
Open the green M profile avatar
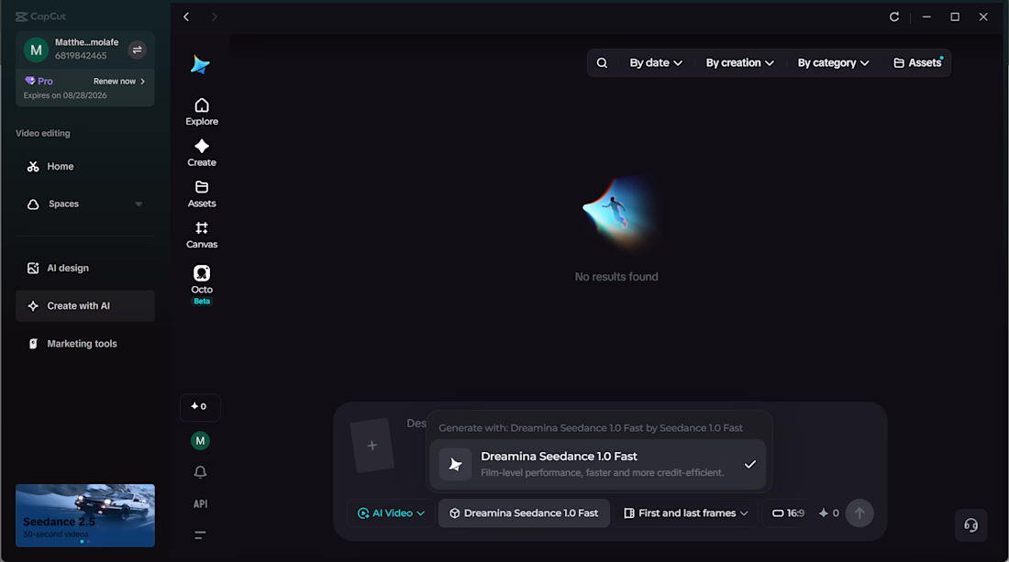[x=200, y=440]
